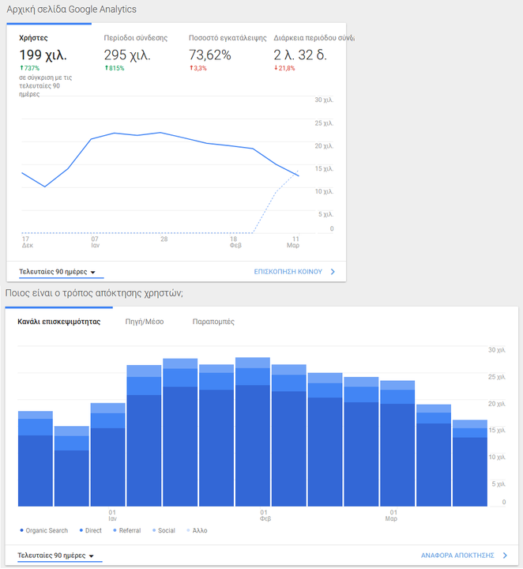Click the Social legend entry

164,530
